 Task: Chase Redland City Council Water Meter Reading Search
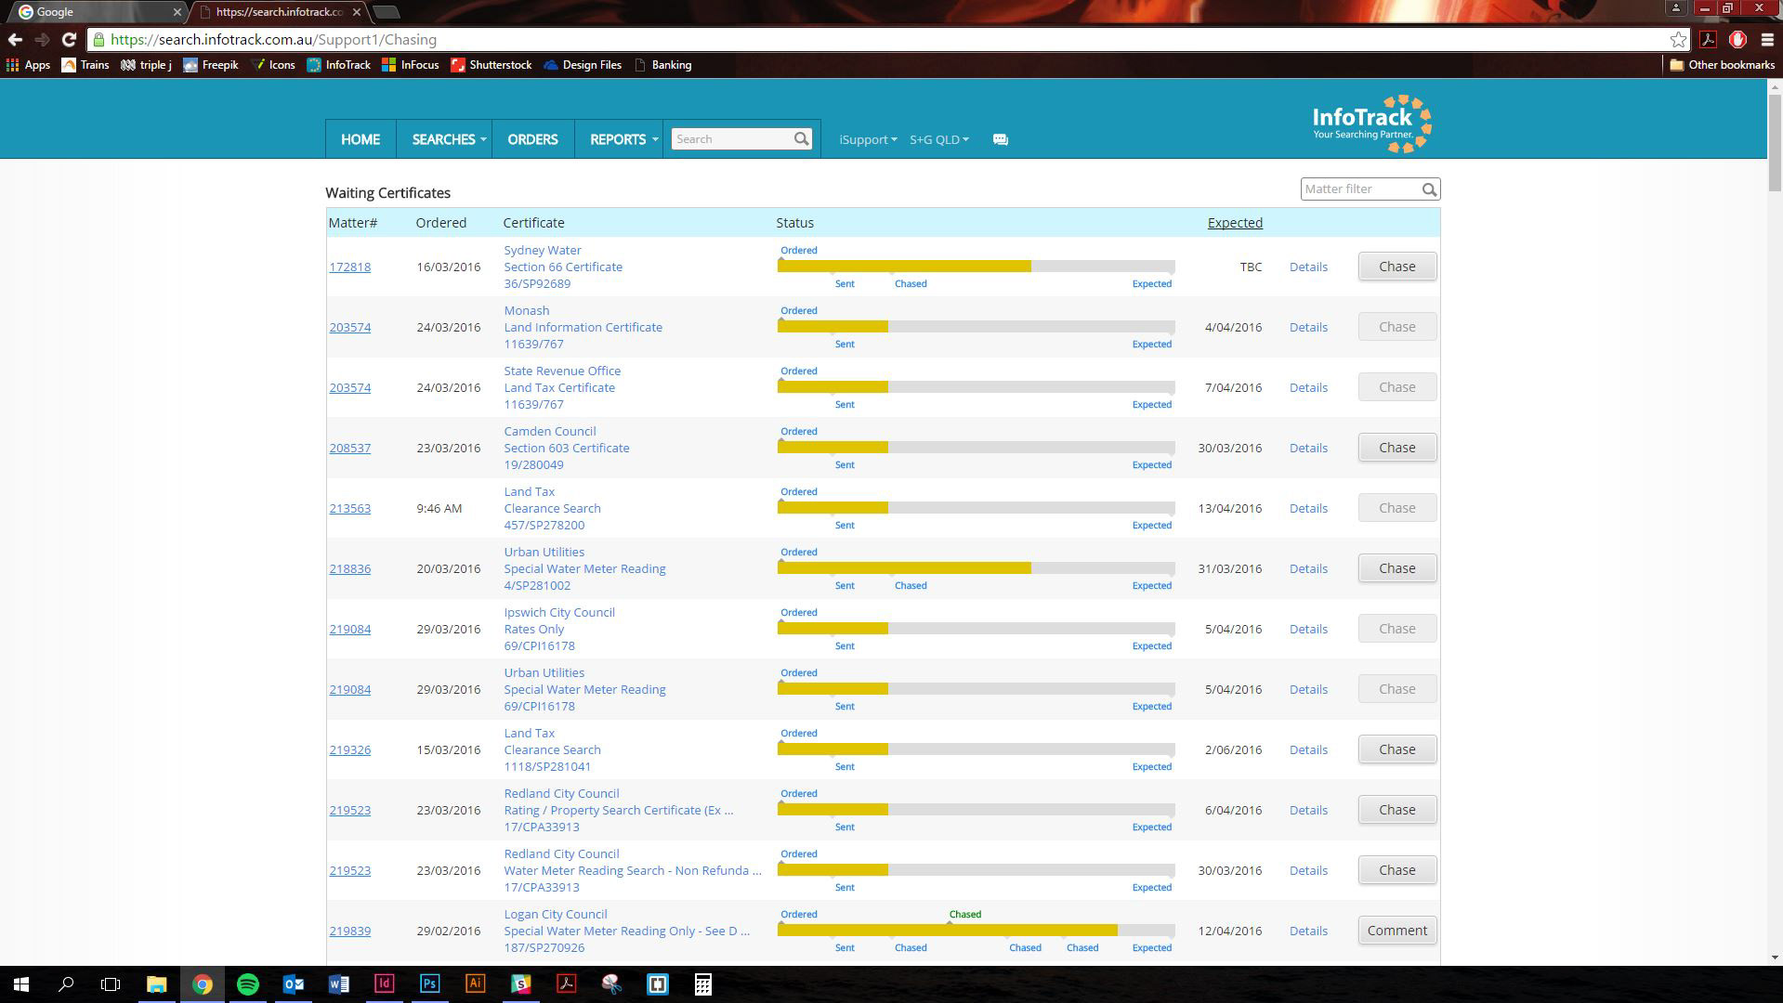[x=1397, y=870]
